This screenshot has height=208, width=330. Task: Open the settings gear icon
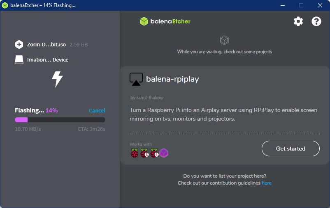[298, 21]
